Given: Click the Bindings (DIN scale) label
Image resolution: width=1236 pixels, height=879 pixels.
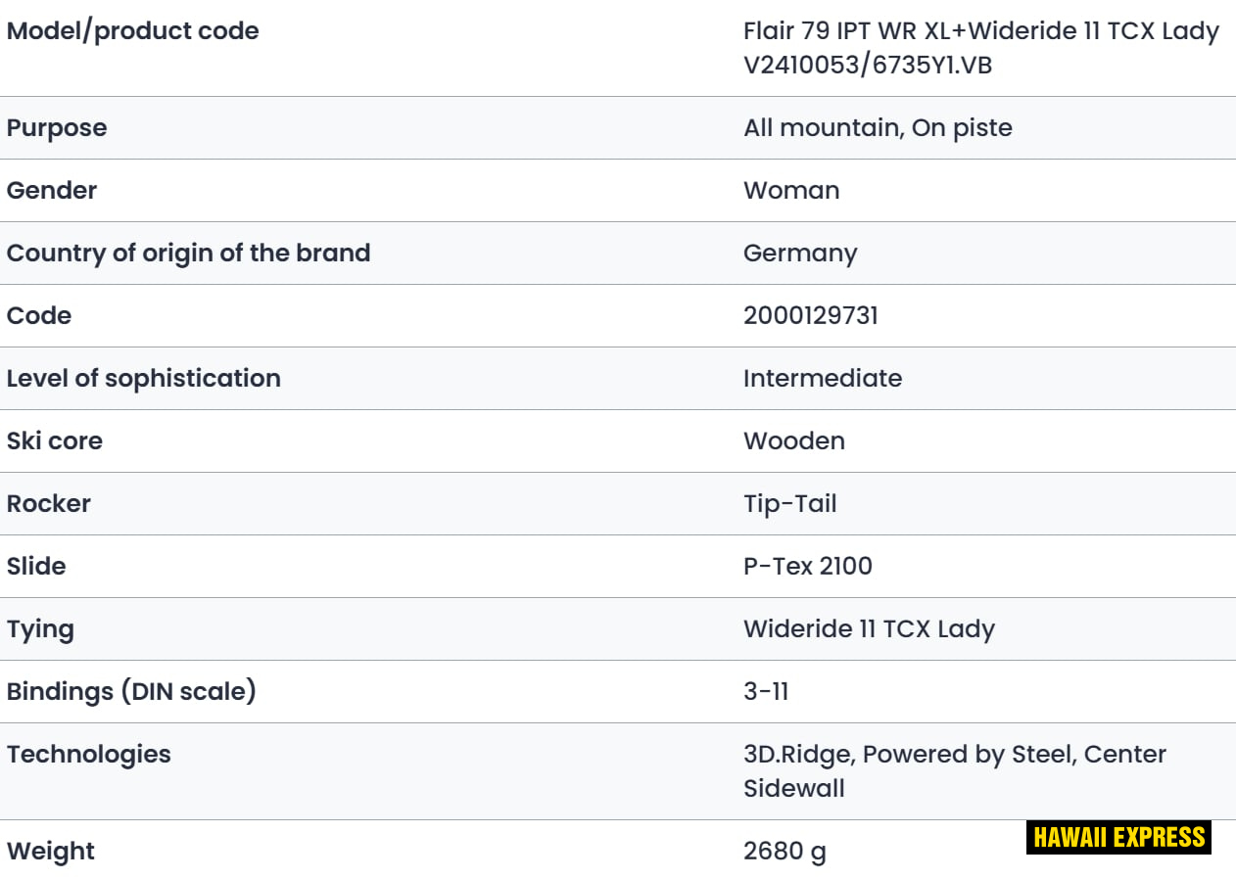Looking at the screenshot, I should pyautogui.click(x=131, y=692).
